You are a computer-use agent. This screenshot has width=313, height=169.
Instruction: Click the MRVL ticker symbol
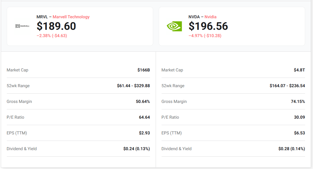tap(42, 17)
